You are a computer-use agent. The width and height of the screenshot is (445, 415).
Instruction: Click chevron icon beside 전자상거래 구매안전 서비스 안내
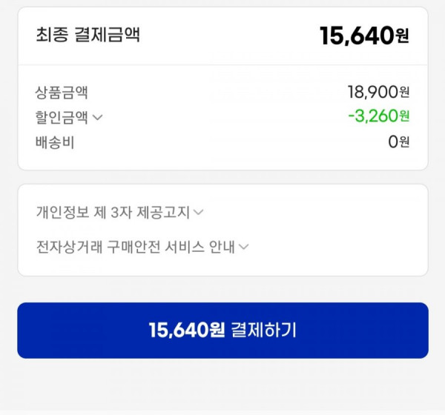243,247
